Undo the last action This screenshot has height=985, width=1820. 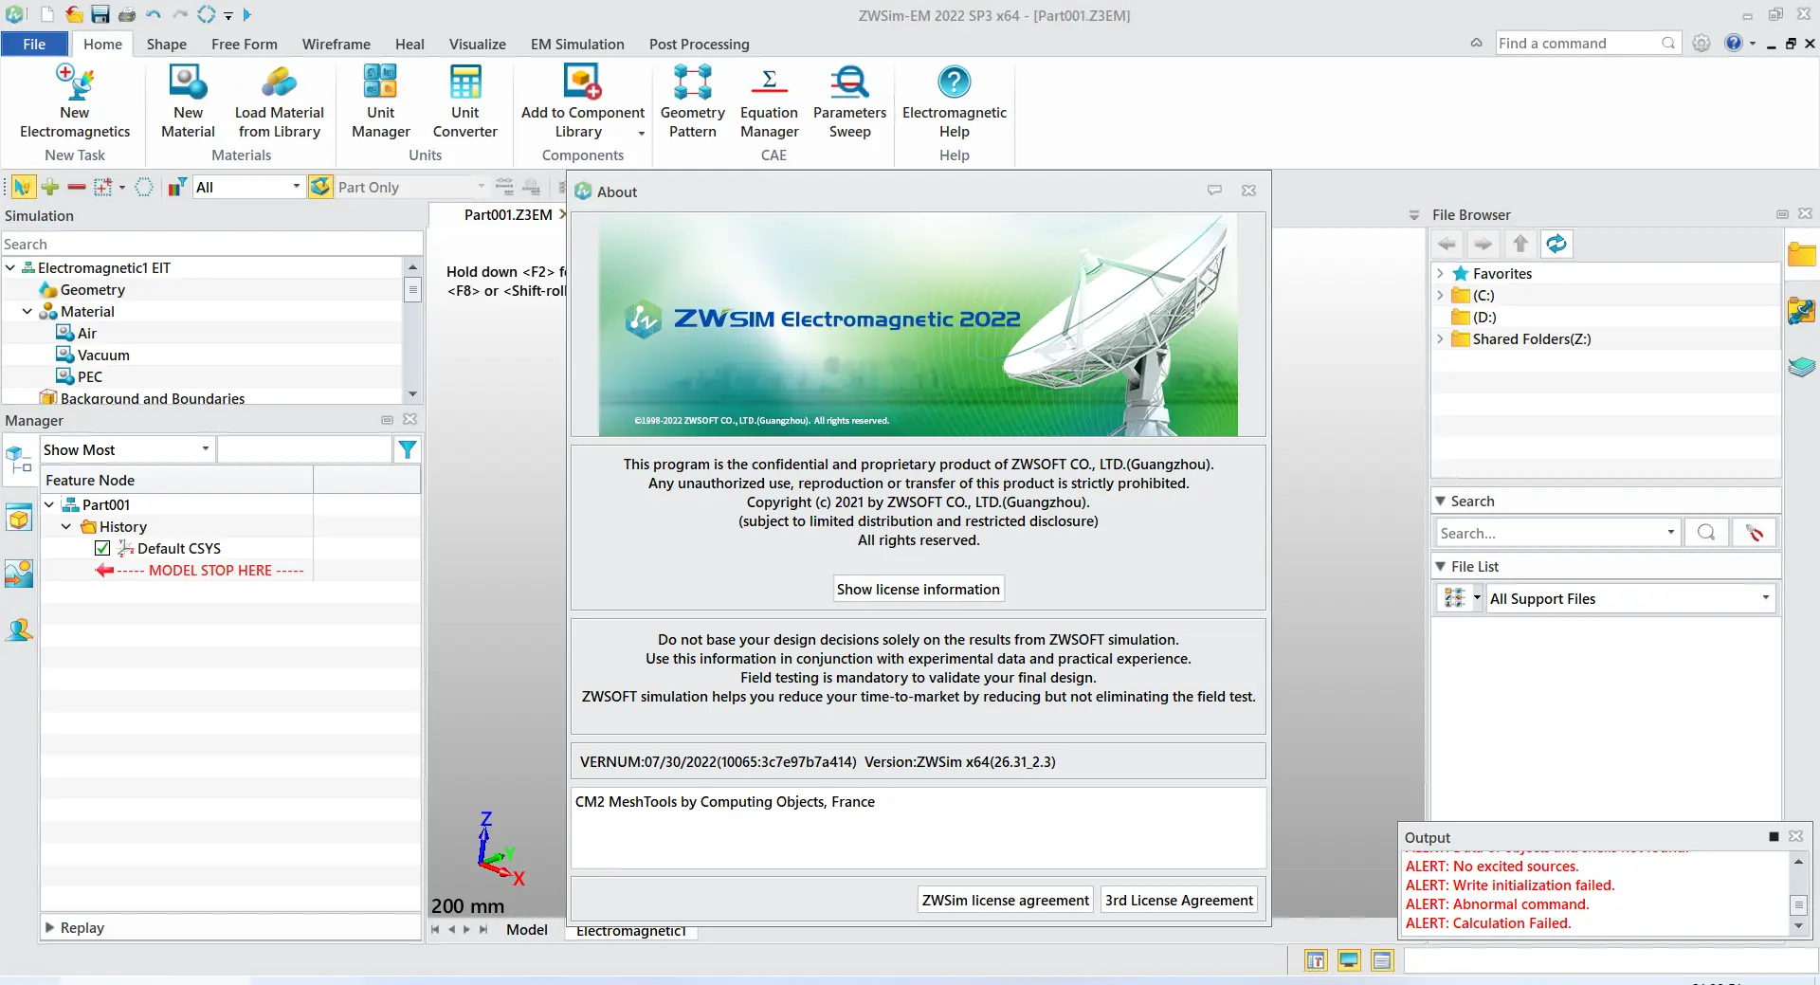coord(154,14)
